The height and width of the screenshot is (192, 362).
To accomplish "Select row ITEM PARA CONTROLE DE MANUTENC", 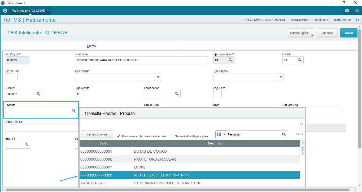I will (x=190, y=183).
